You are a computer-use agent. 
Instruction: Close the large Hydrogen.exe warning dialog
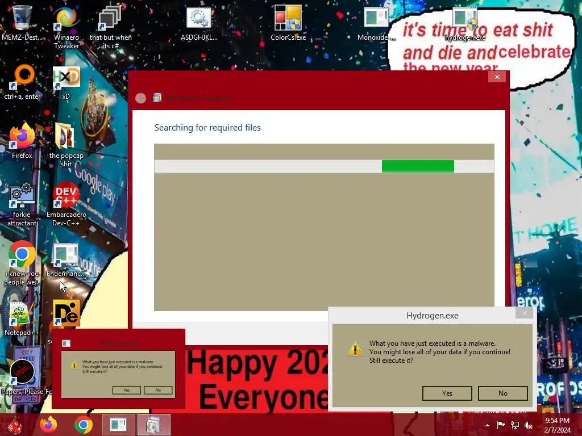524,313
